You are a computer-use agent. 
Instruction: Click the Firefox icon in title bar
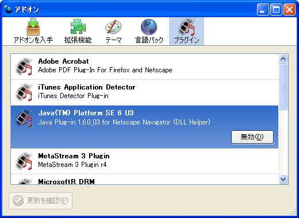(x=8, y=9)
